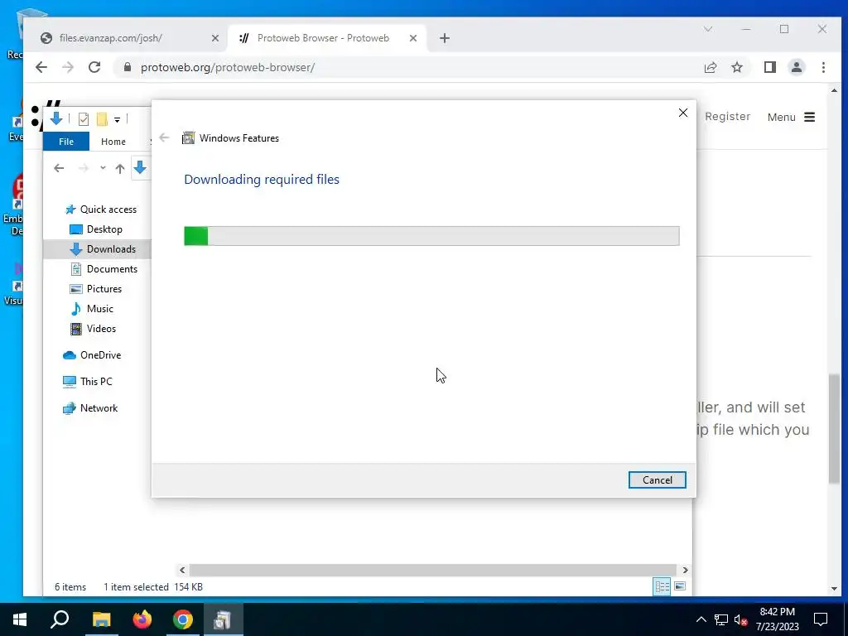The width and height of the screenshot is (848, 636).
Task: Open the File tab in File Explorer
Action: point(66,141)
